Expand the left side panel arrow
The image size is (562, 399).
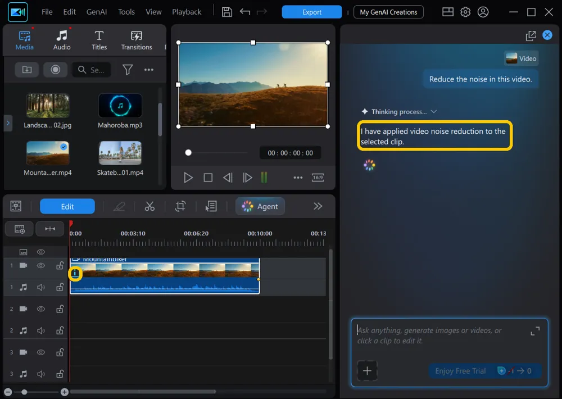(8, 123)
